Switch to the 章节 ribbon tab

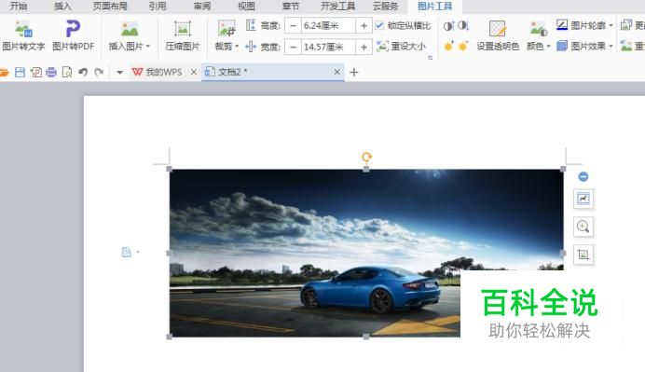point(291,6)
